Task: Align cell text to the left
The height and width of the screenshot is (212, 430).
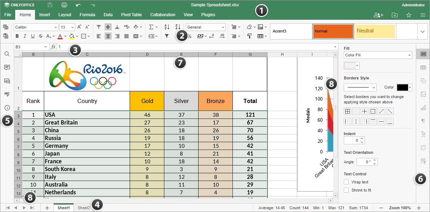Action: coord(99,36)
